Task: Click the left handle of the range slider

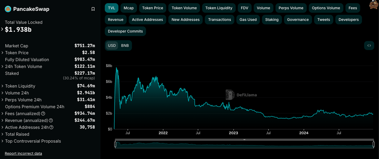Action: pyautogui.click(x=115, y=144)
